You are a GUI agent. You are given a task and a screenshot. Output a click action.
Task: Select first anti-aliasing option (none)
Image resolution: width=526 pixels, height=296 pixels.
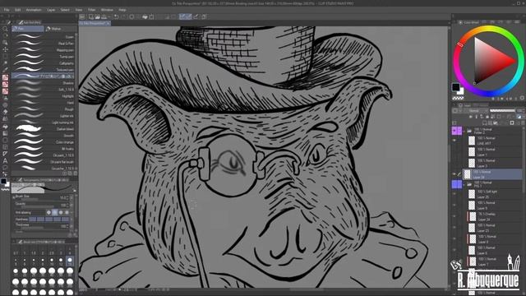click(48, 212)
